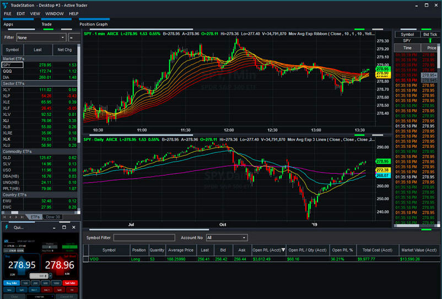This screenshot has width=442, height=299.
Task: Click the green 278.95 price label on daily chart
Action: [382, 161]
